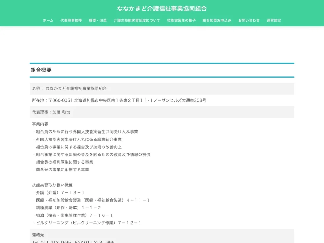324x243 pixels.
Task: Open 組合加盟お申込み page
Action: pos(217,20)
